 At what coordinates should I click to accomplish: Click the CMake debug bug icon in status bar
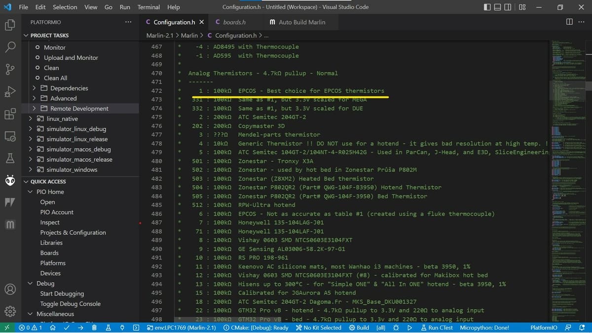(x=396, y=328)
